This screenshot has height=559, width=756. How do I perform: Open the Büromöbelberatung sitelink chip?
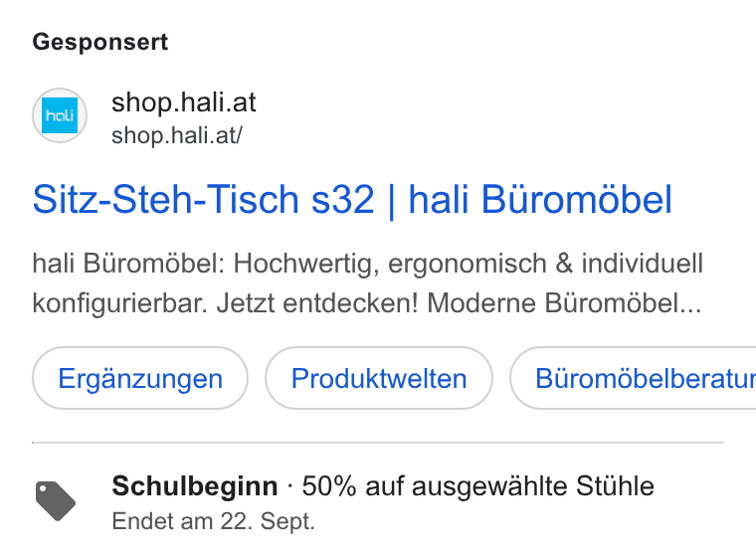tap(633, 378)
